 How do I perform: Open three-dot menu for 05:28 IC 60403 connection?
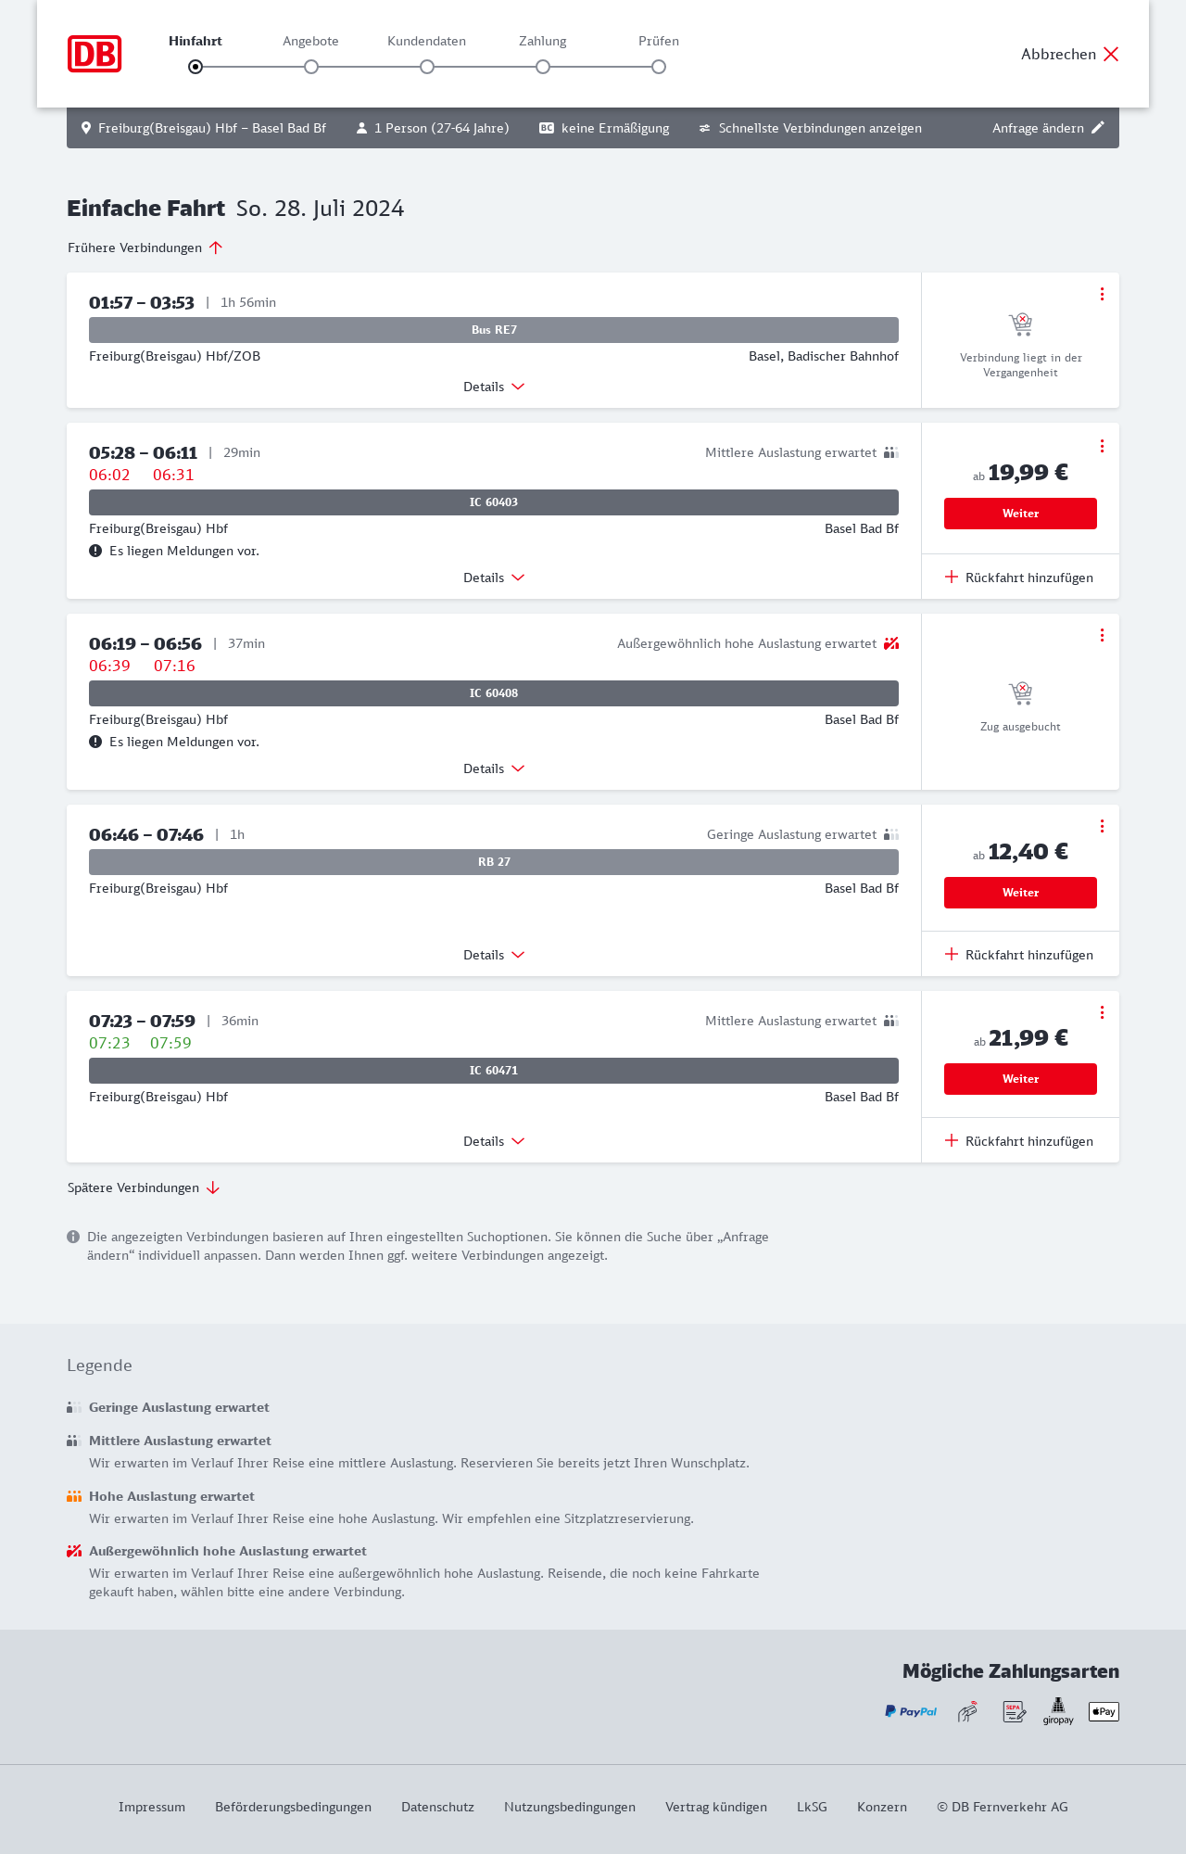1102,446
